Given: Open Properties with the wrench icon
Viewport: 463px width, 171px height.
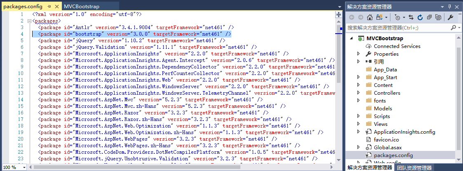Looking at the screenshot, I should coord(450,17).
